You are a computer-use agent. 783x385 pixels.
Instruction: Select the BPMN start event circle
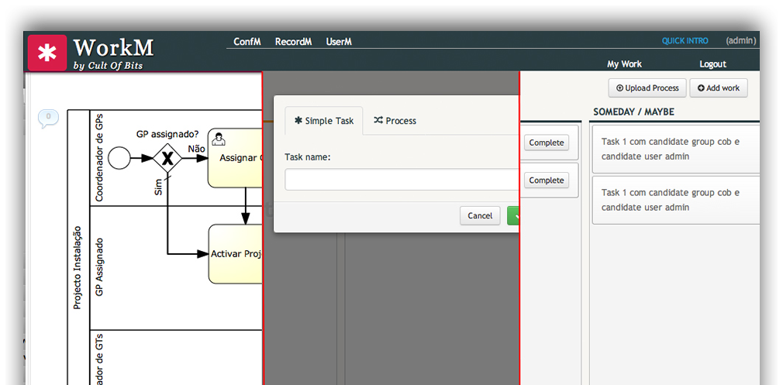(x=119, y=158)
